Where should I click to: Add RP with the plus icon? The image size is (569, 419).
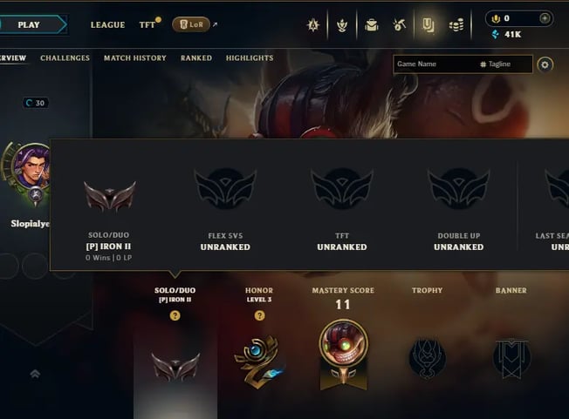pyautogui.click(x=545, y=18)
